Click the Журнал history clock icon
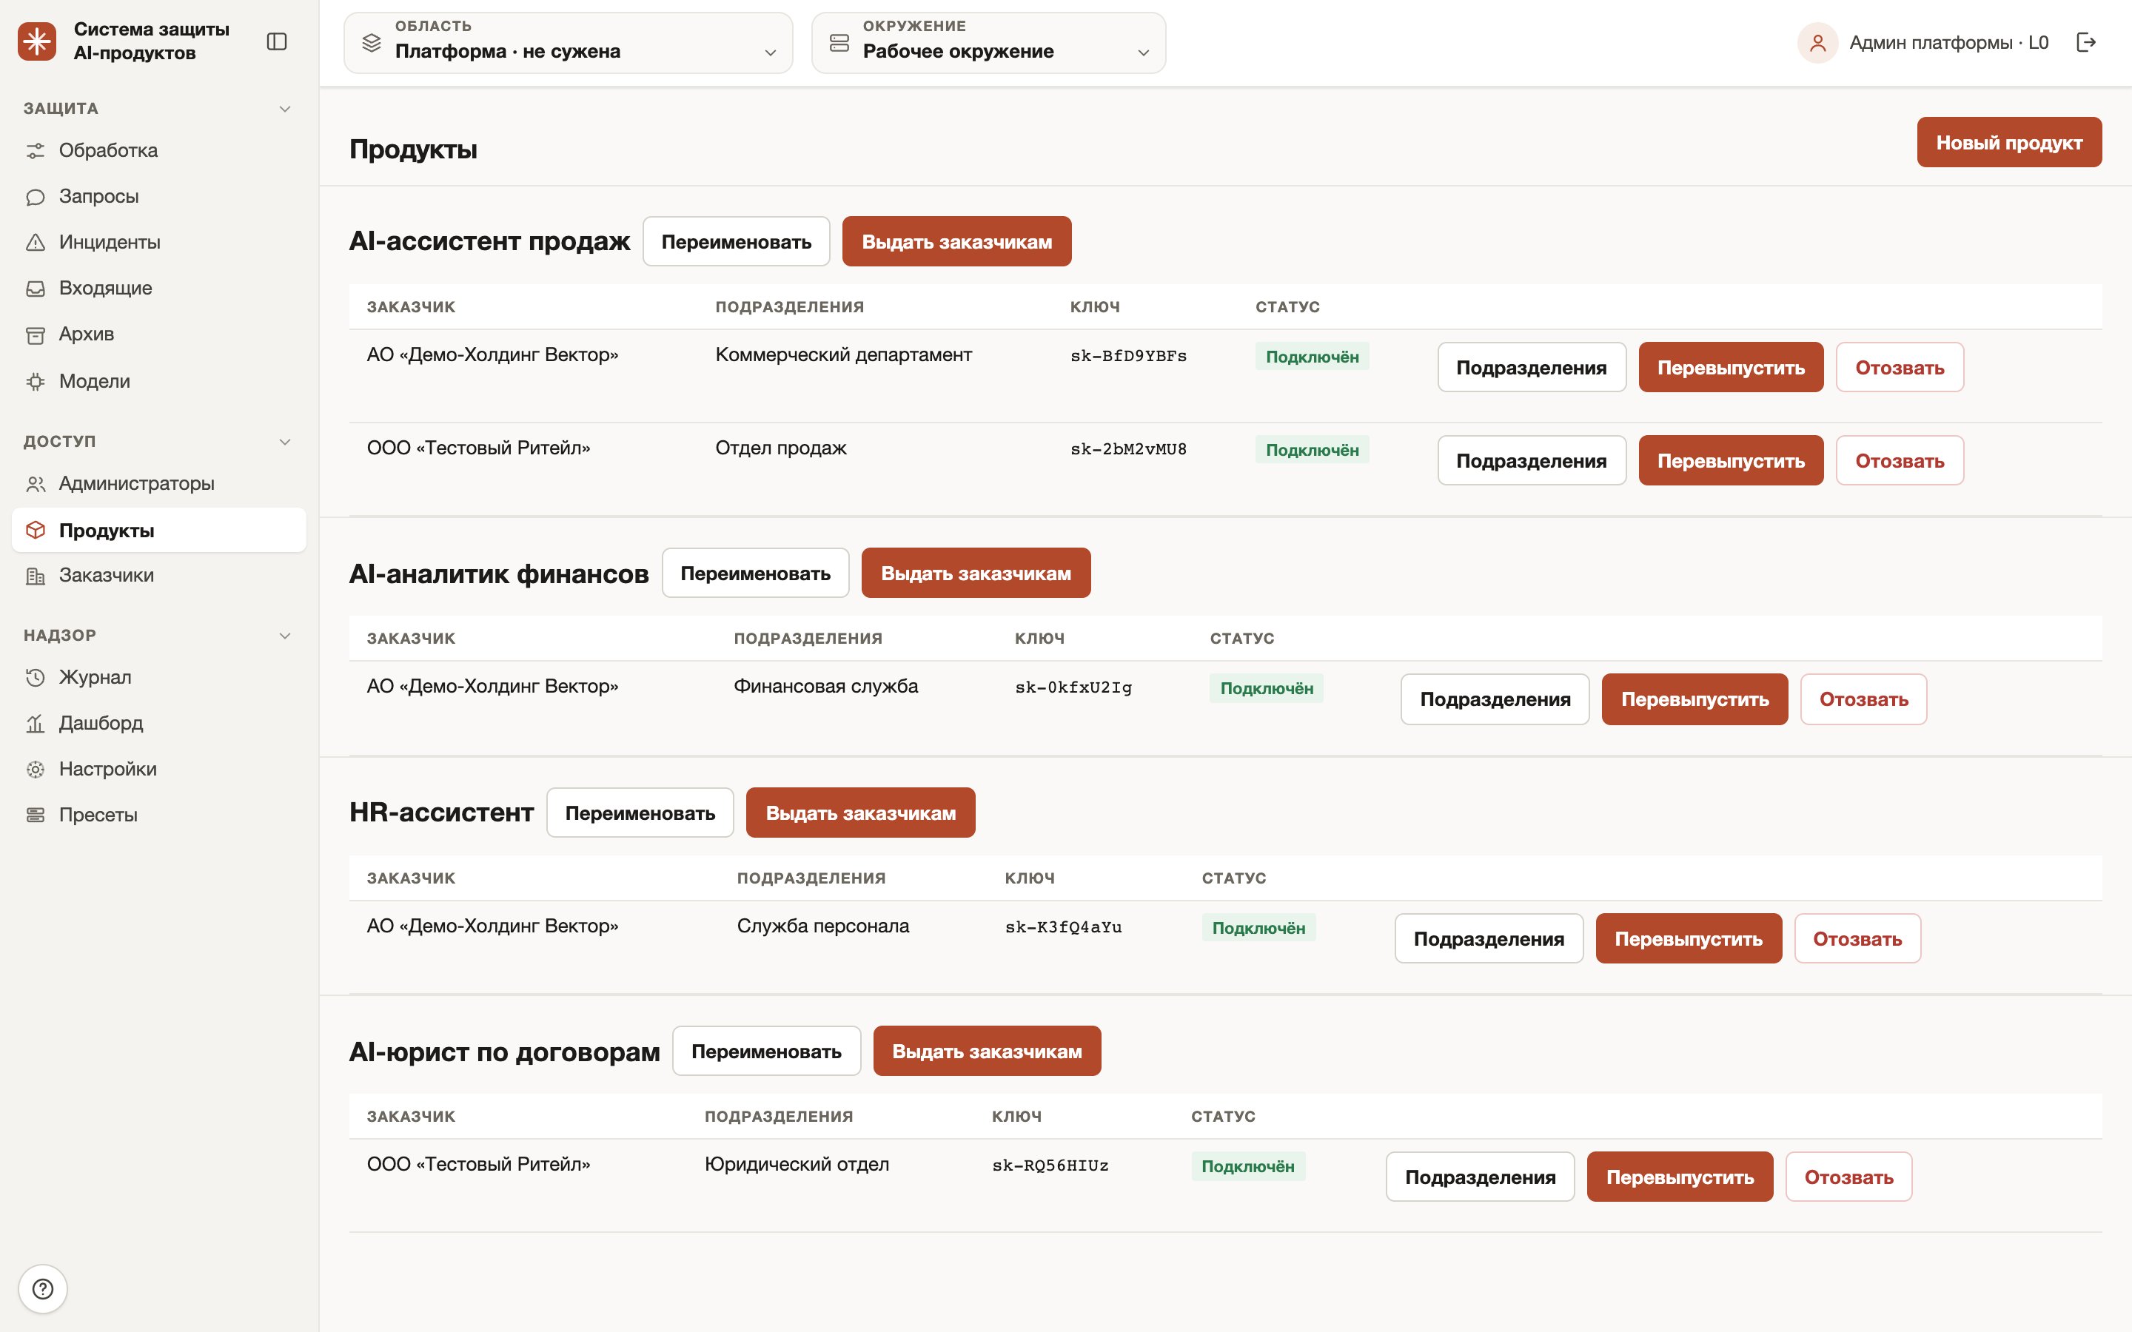2132x1332 pixels. pyautogui.click(x=36, y=677)
